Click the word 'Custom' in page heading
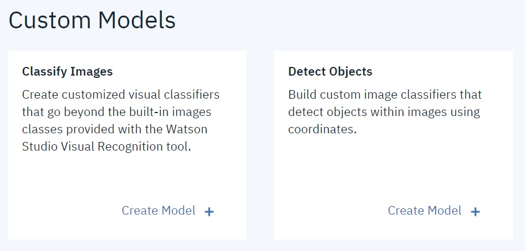The height and width of the screenshot is (251, 525). coord(50,21)
